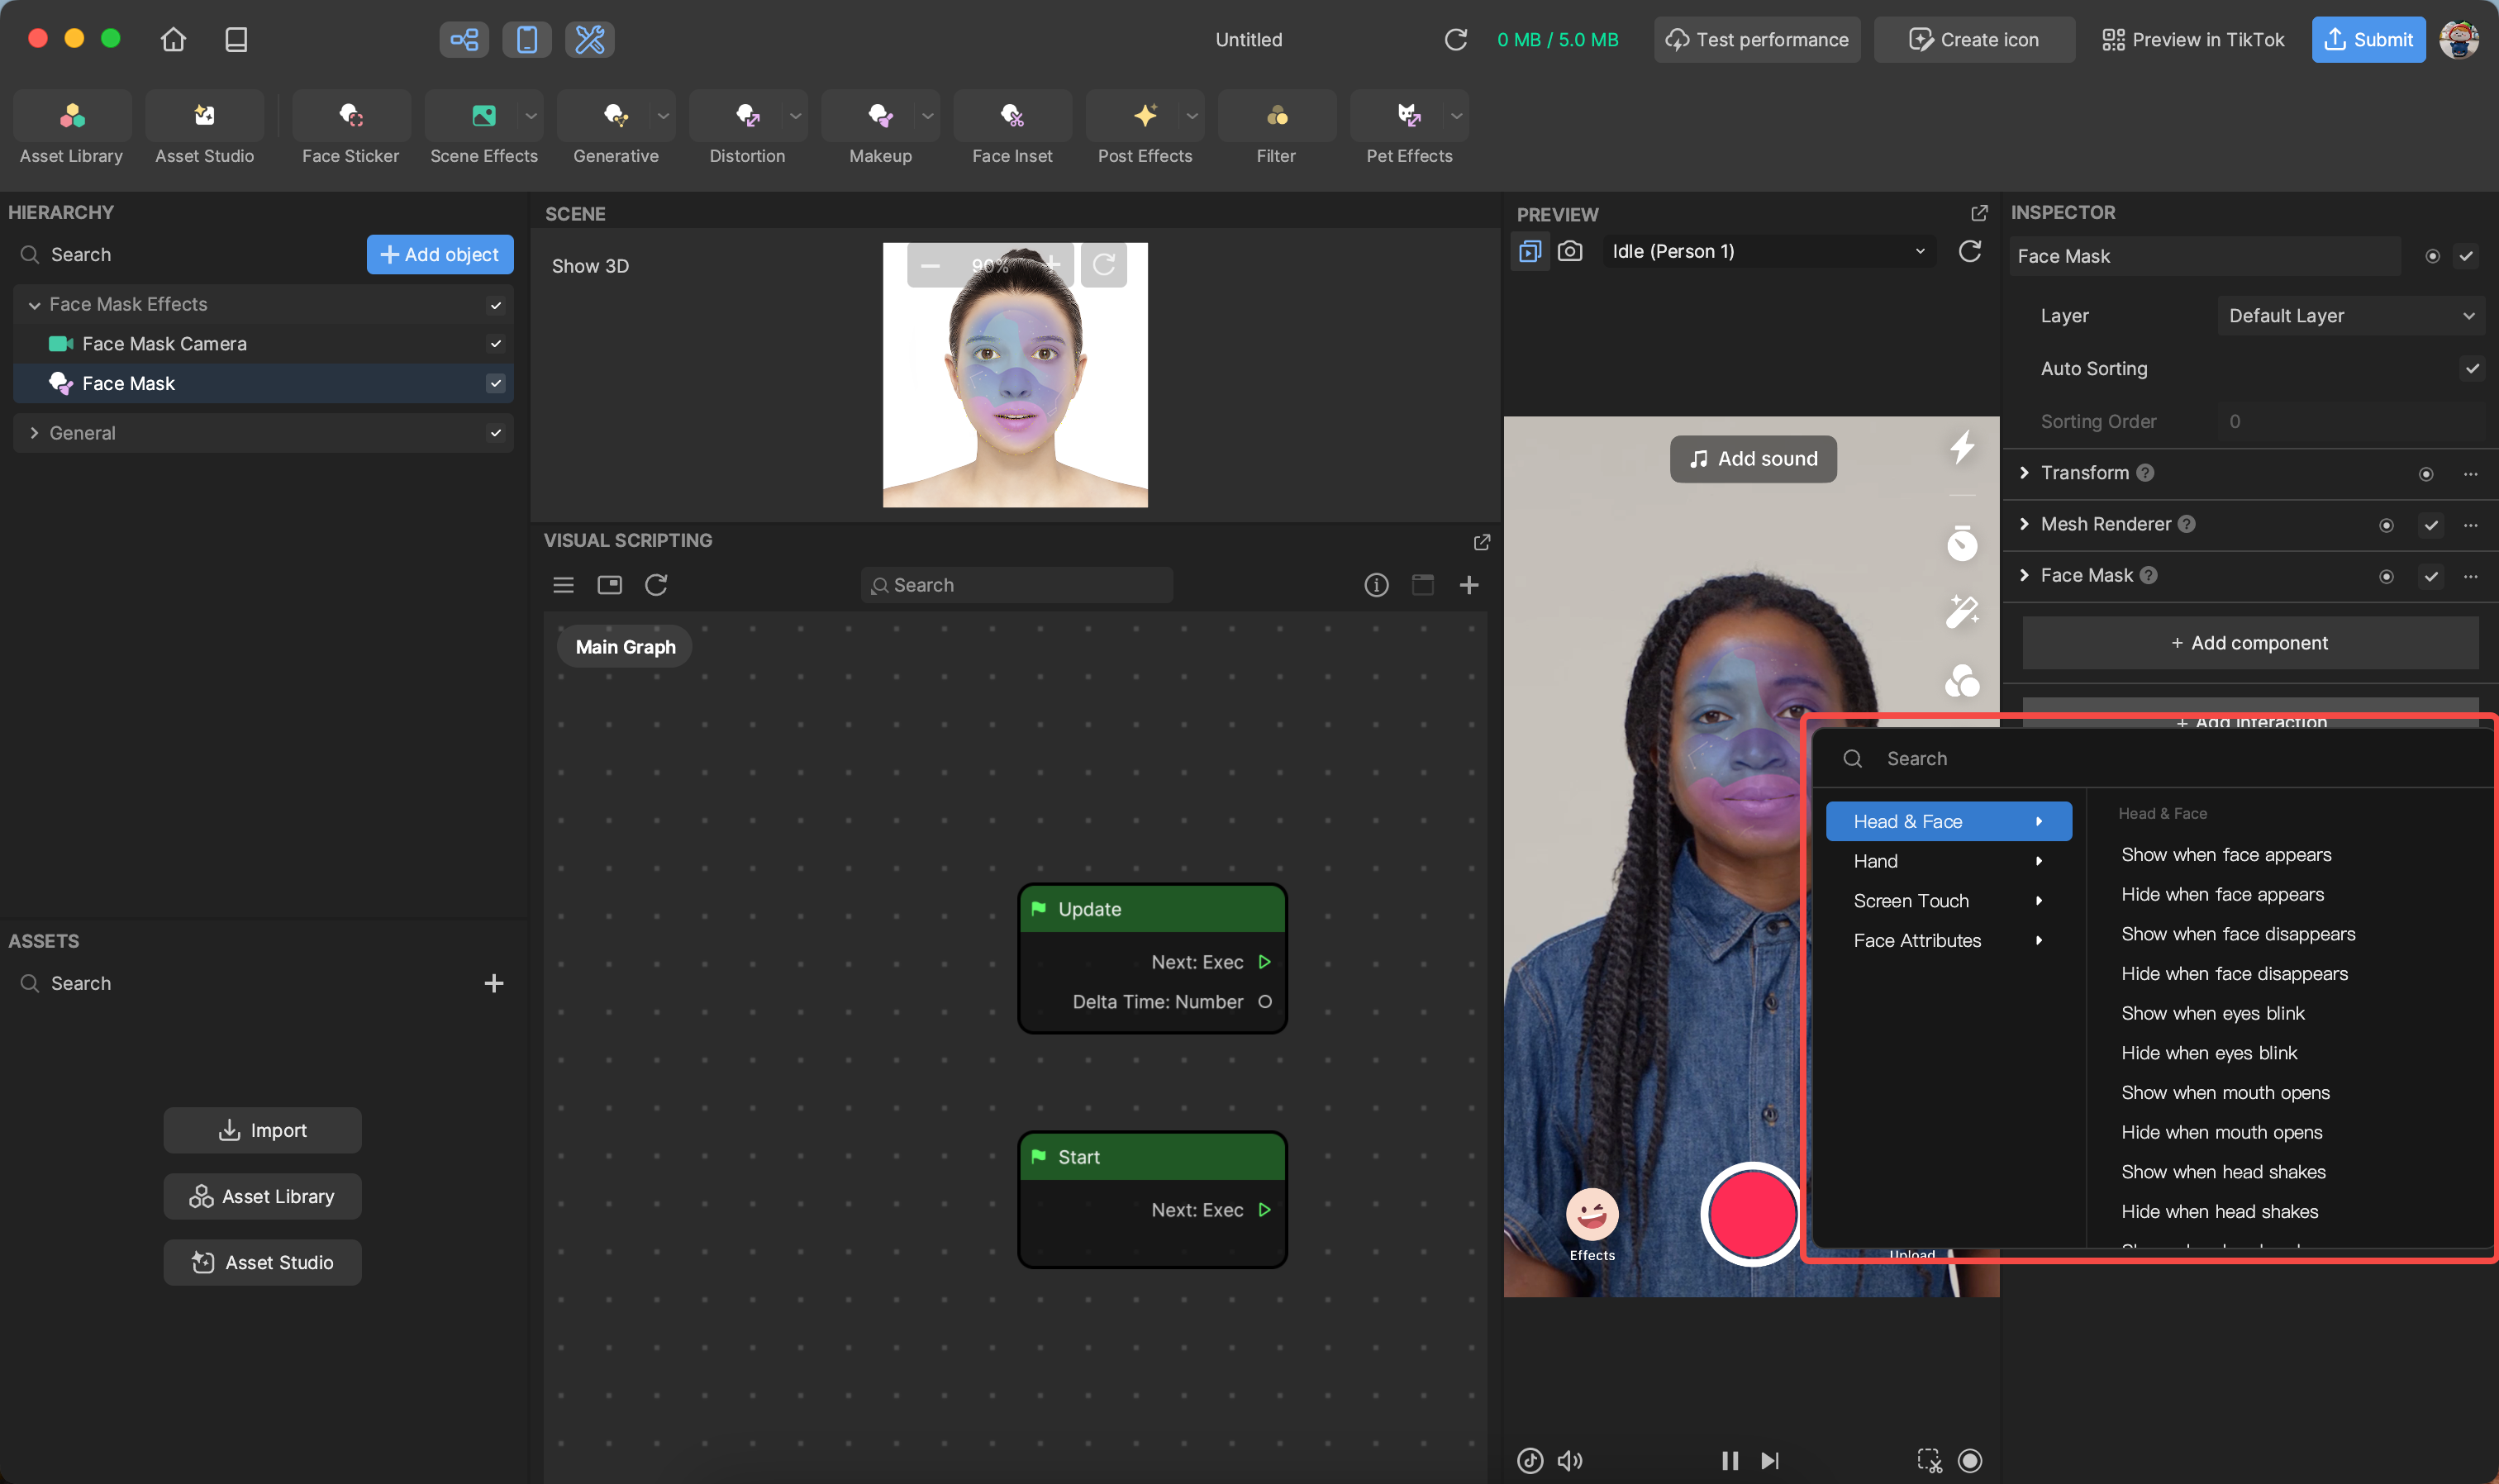Click the refresh icon beside file size
The image size is (2499, 1484).
coord(1456,40)
